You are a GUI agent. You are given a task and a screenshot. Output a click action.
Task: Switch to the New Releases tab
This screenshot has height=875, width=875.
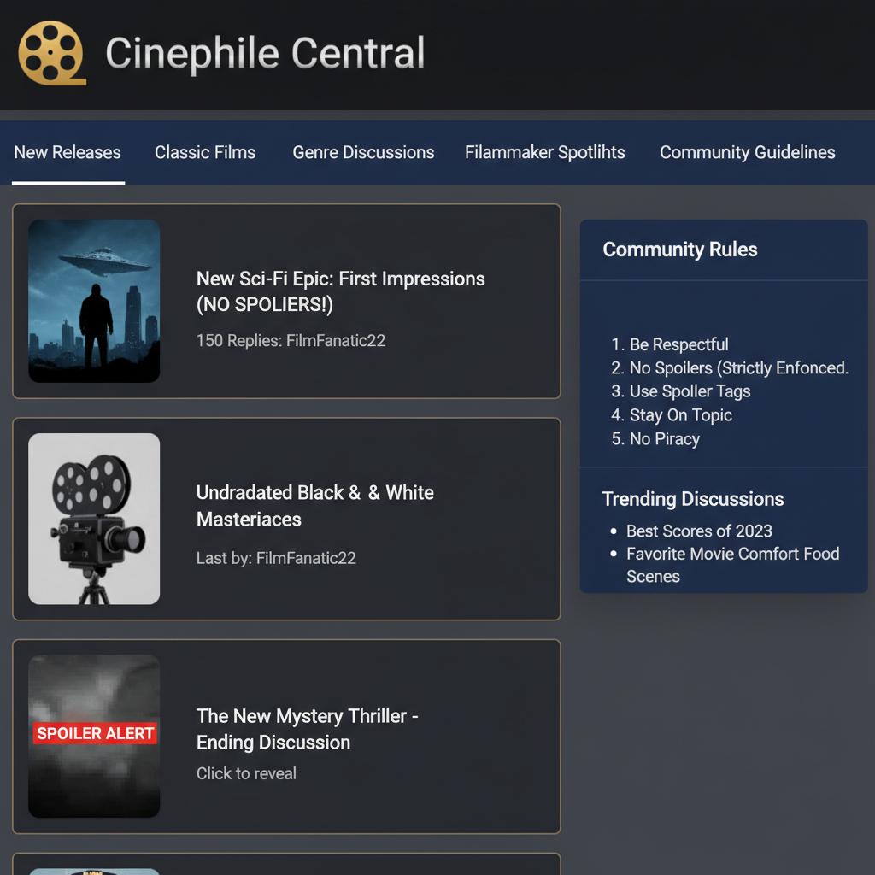pyautogui.click(x=68, y=153)
